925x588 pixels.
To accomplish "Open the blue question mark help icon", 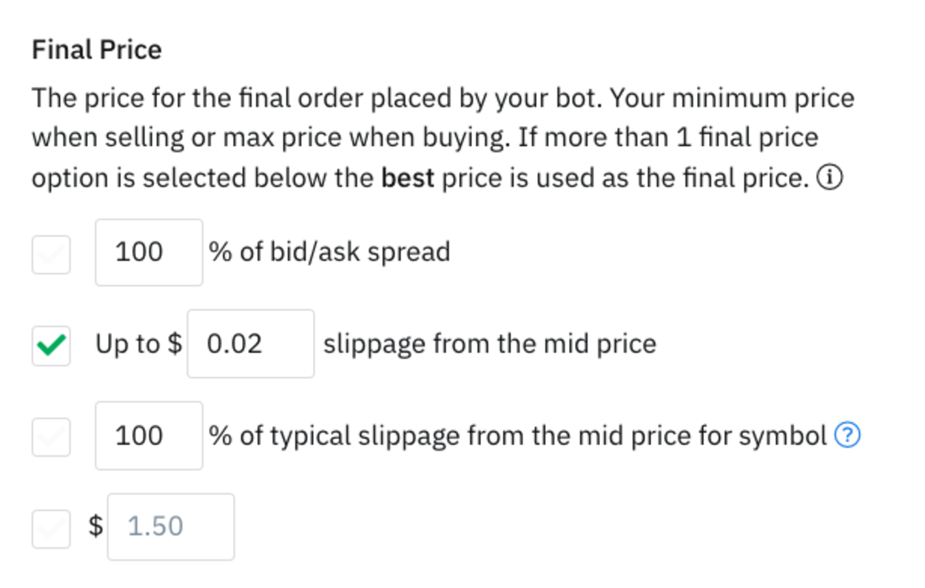I will [x=847, y=435].
